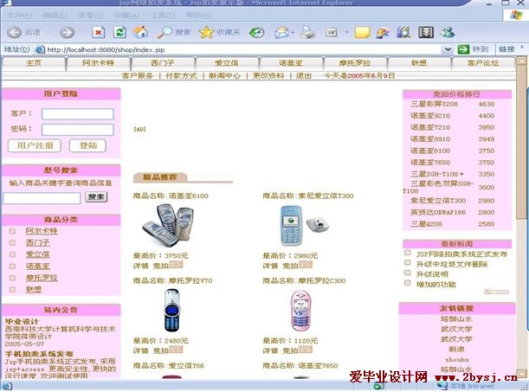
Task: Open the 西门子 navigation tab
Action: [163, 63]
